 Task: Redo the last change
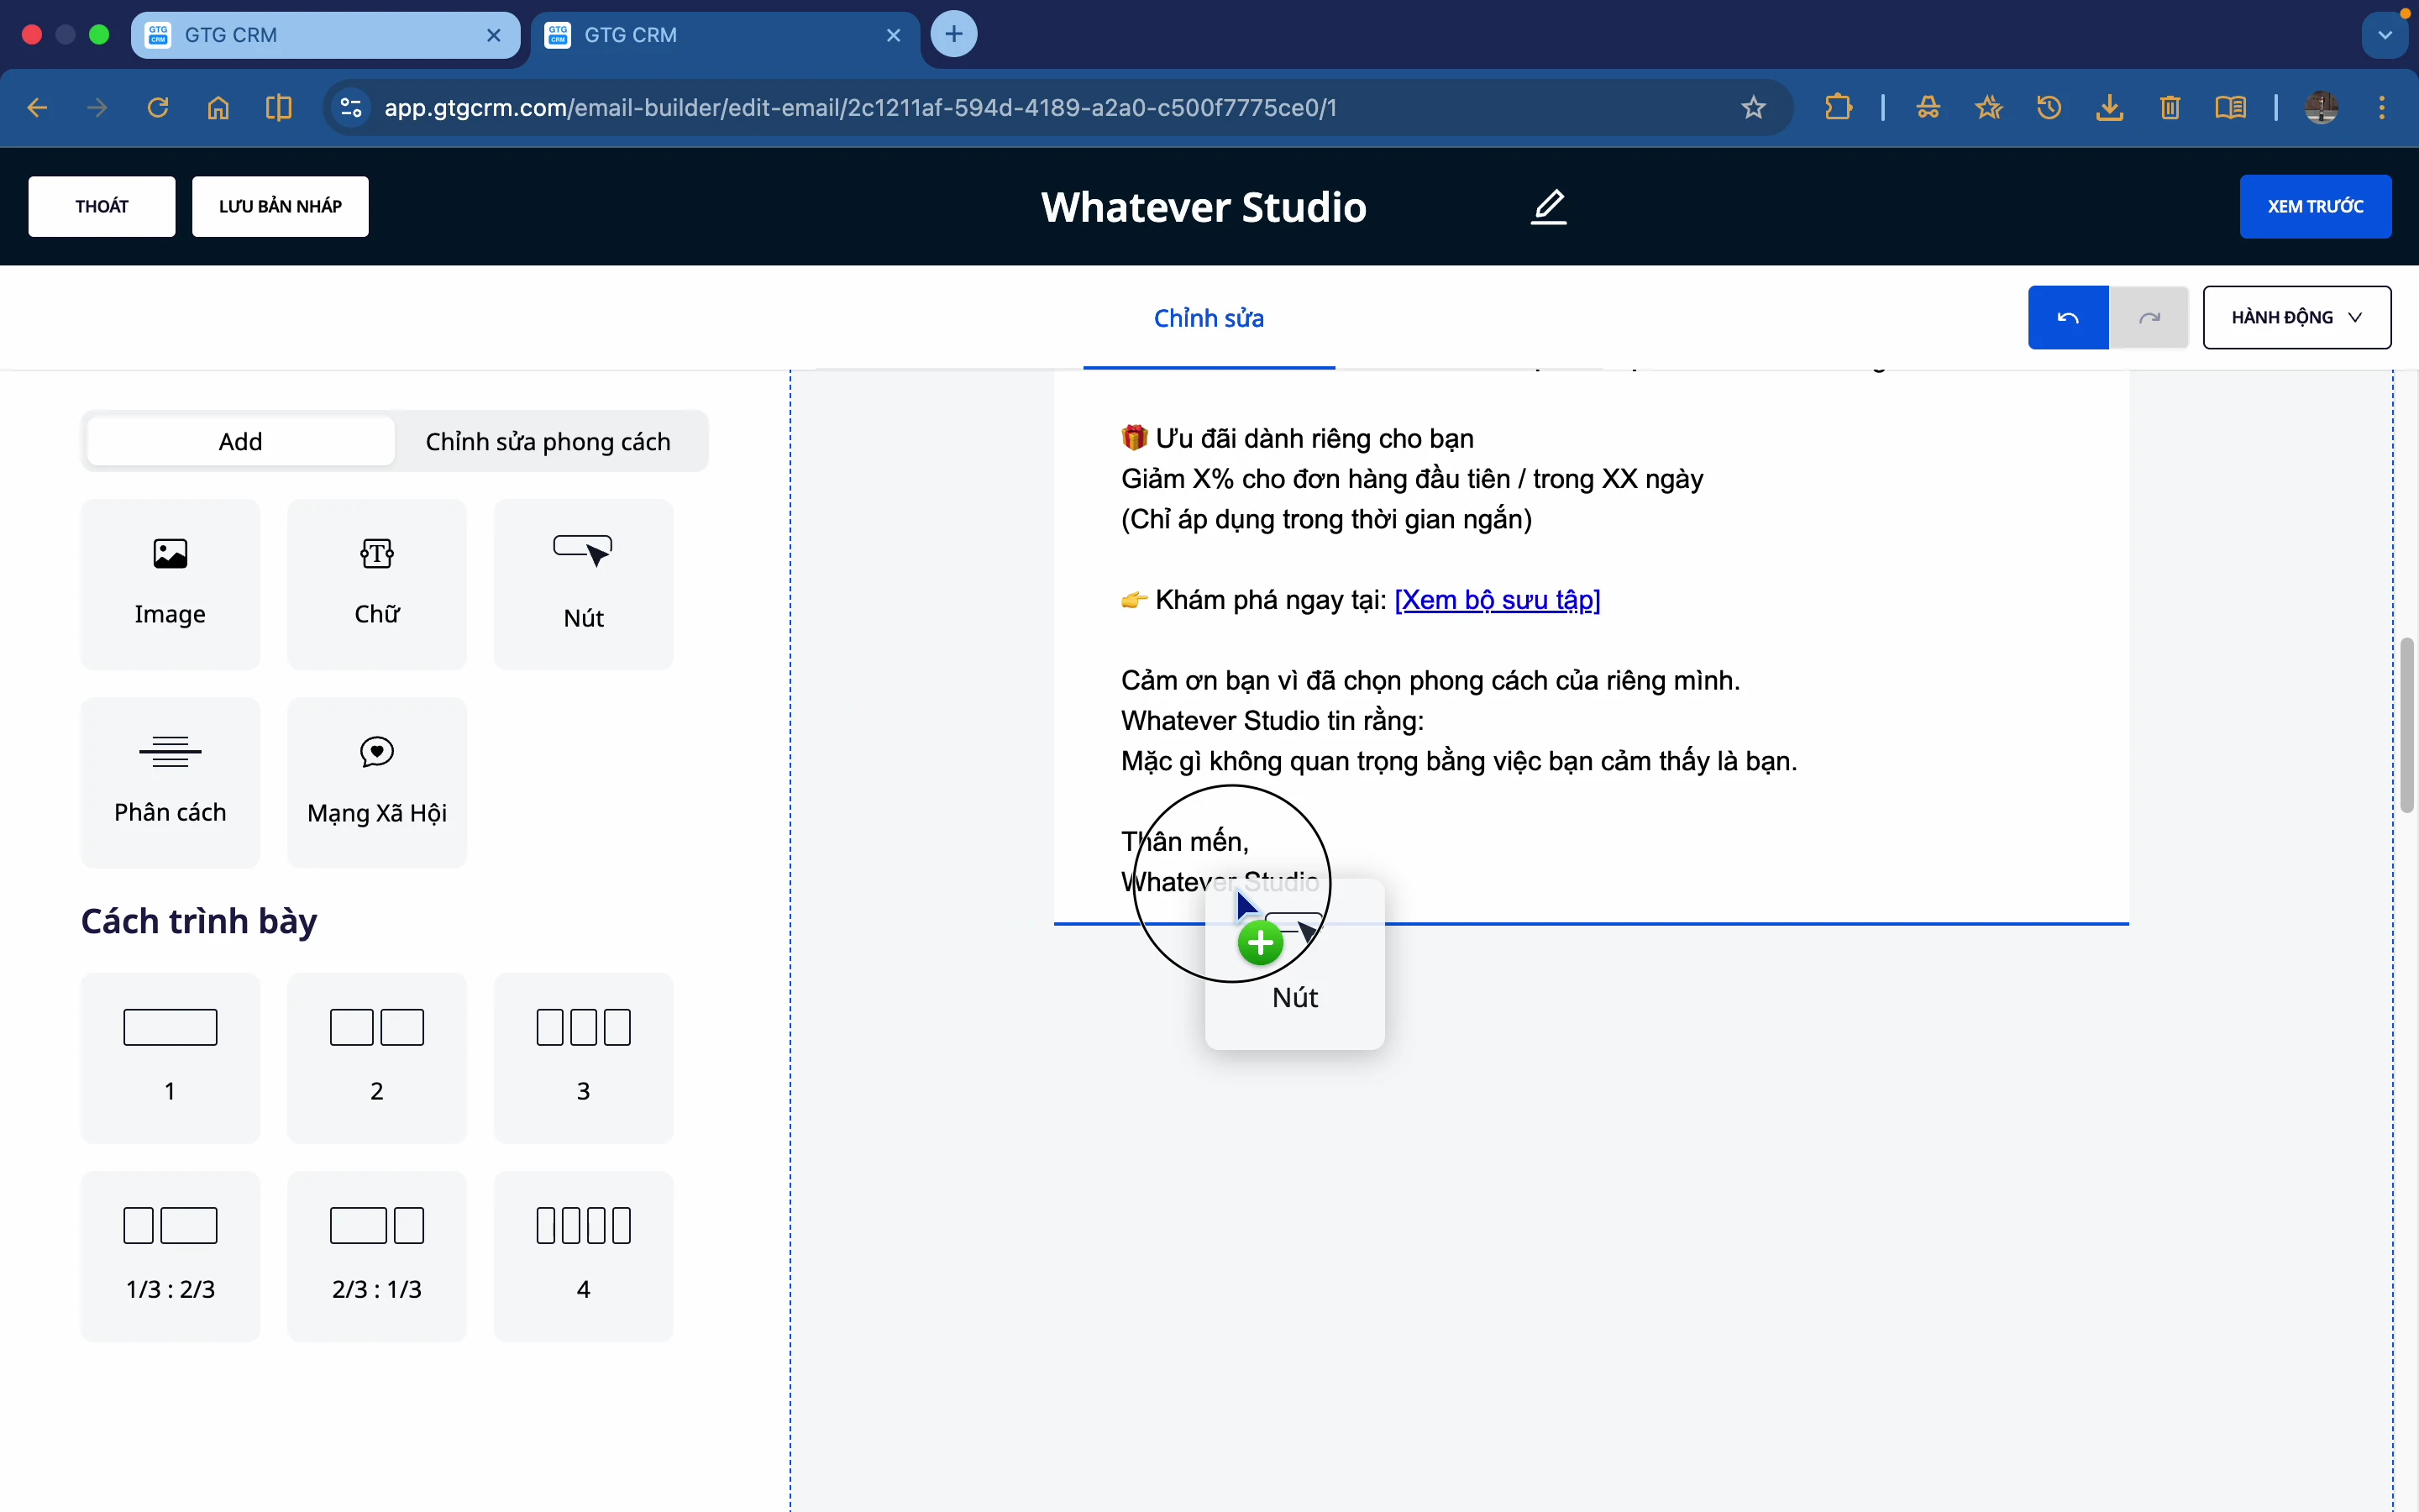pos(2149,317)
